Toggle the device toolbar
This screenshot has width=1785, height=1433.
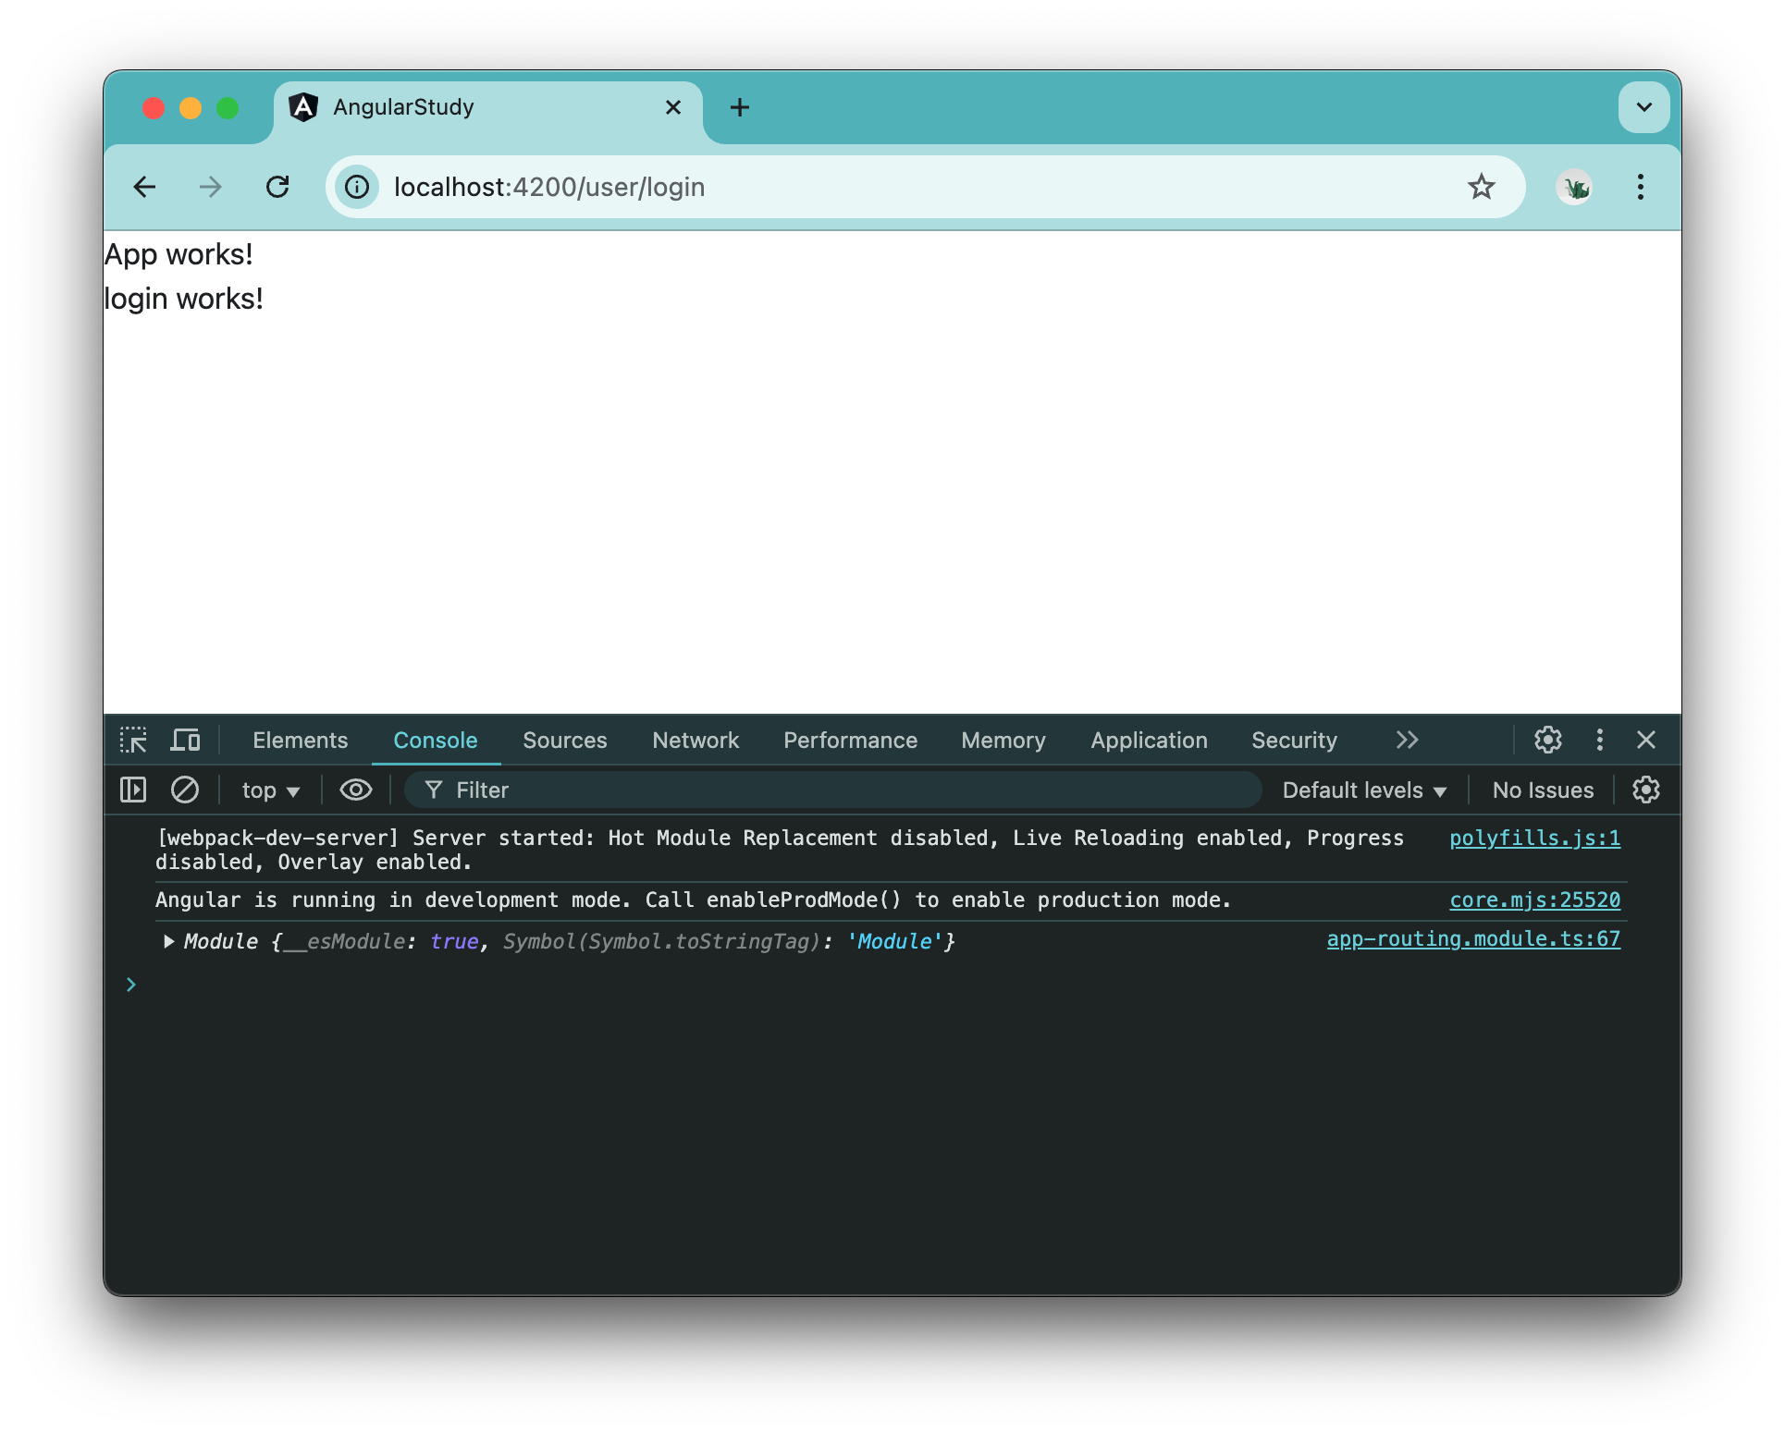click(185, 740)
